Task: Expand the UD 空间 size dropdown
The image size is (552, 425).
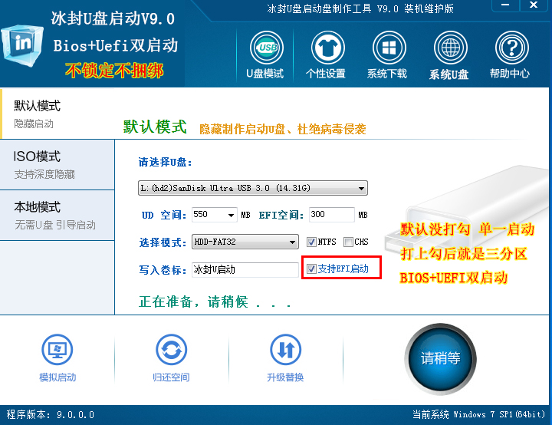Action: [x=231, y=215]
